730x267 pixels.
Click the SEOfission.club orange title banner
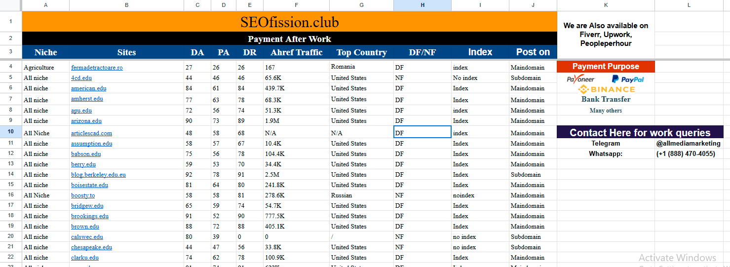(289, 22)
